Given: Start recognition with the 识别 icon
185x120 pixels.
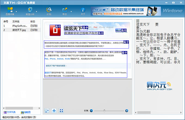Looking at the screenshot, I should [x=49, y=11].
